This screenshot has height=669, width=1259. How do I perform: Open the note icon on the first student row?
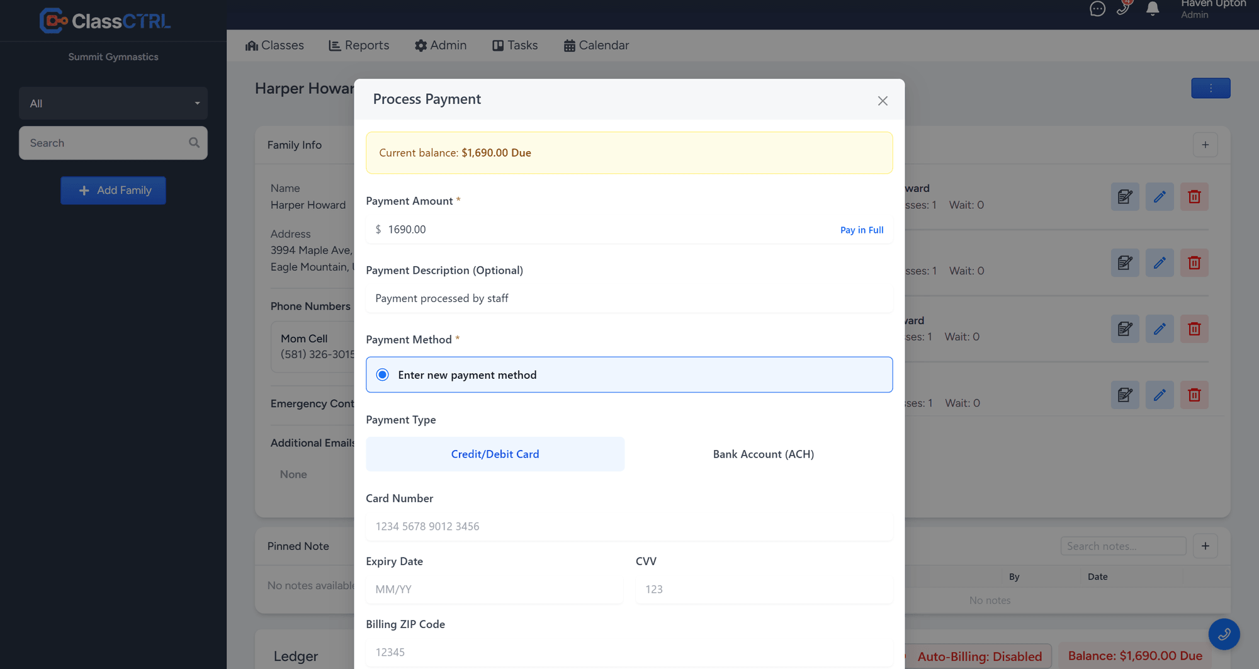(1125, 197)
